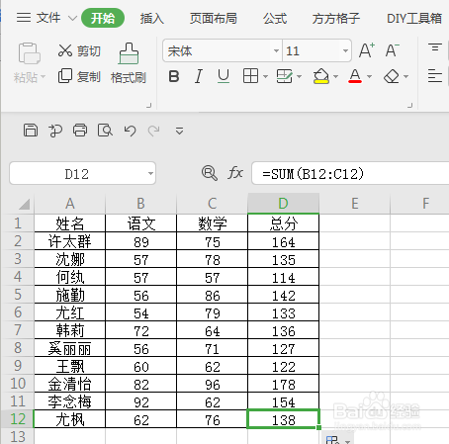Click the print preview icon
449x444 pixels.
[105, 131]
